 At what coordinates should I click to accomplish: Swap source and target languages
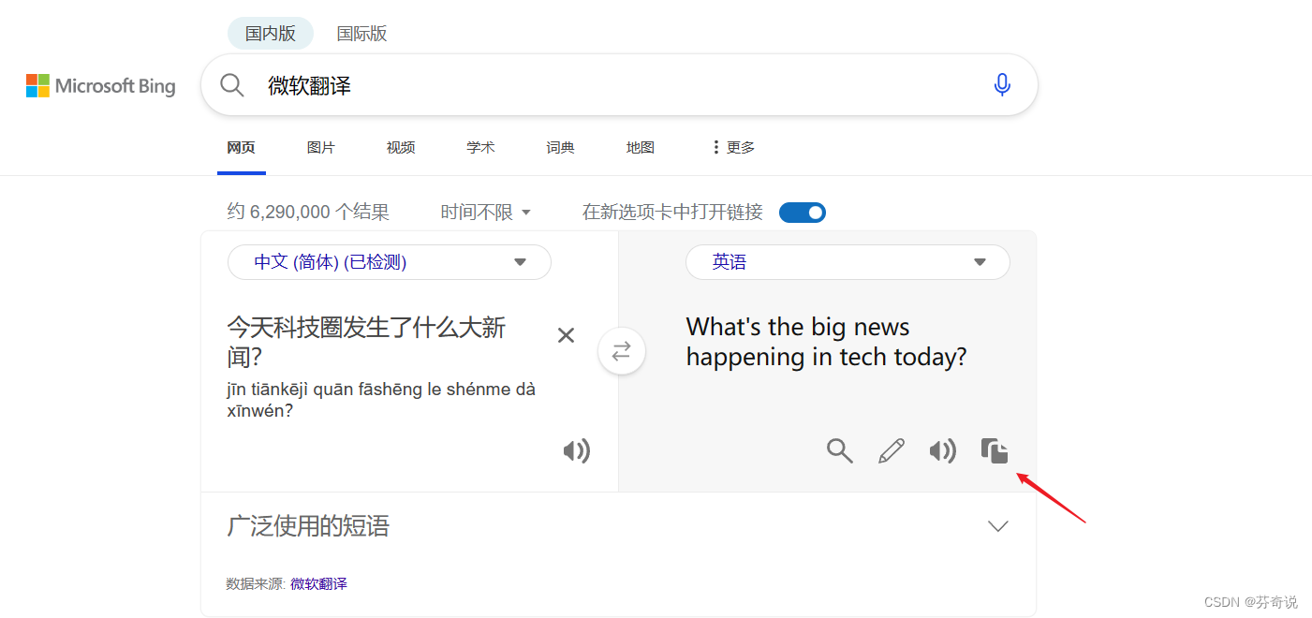pos(622,351)
